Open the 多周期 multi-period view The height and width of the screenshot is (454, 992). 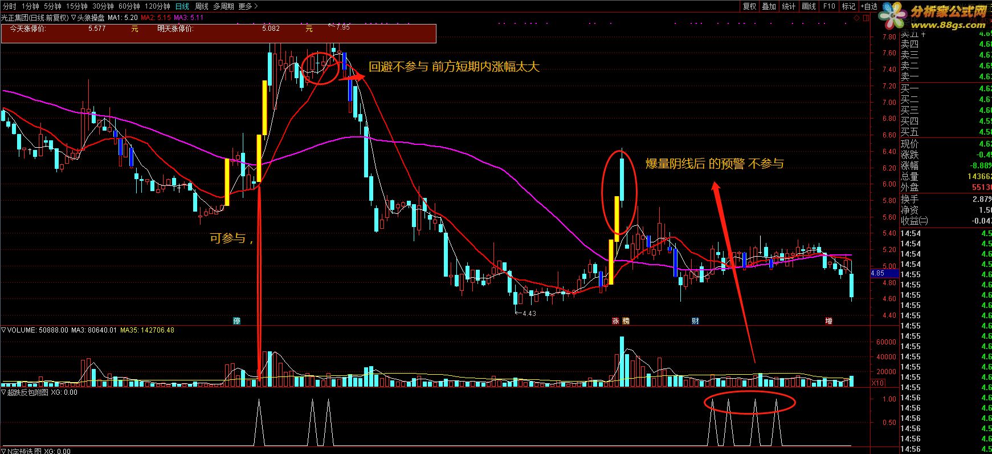coord(223,6)
